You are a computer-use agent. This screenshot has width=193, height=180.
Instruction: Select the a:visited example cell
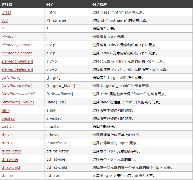pyautogui.click(x=68, y=118)
